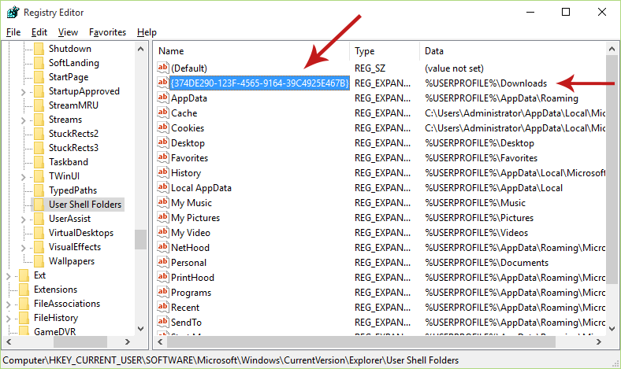This screenshot has width=621, height=369.
Task: Open the File menu
Action: coord(13,32)
